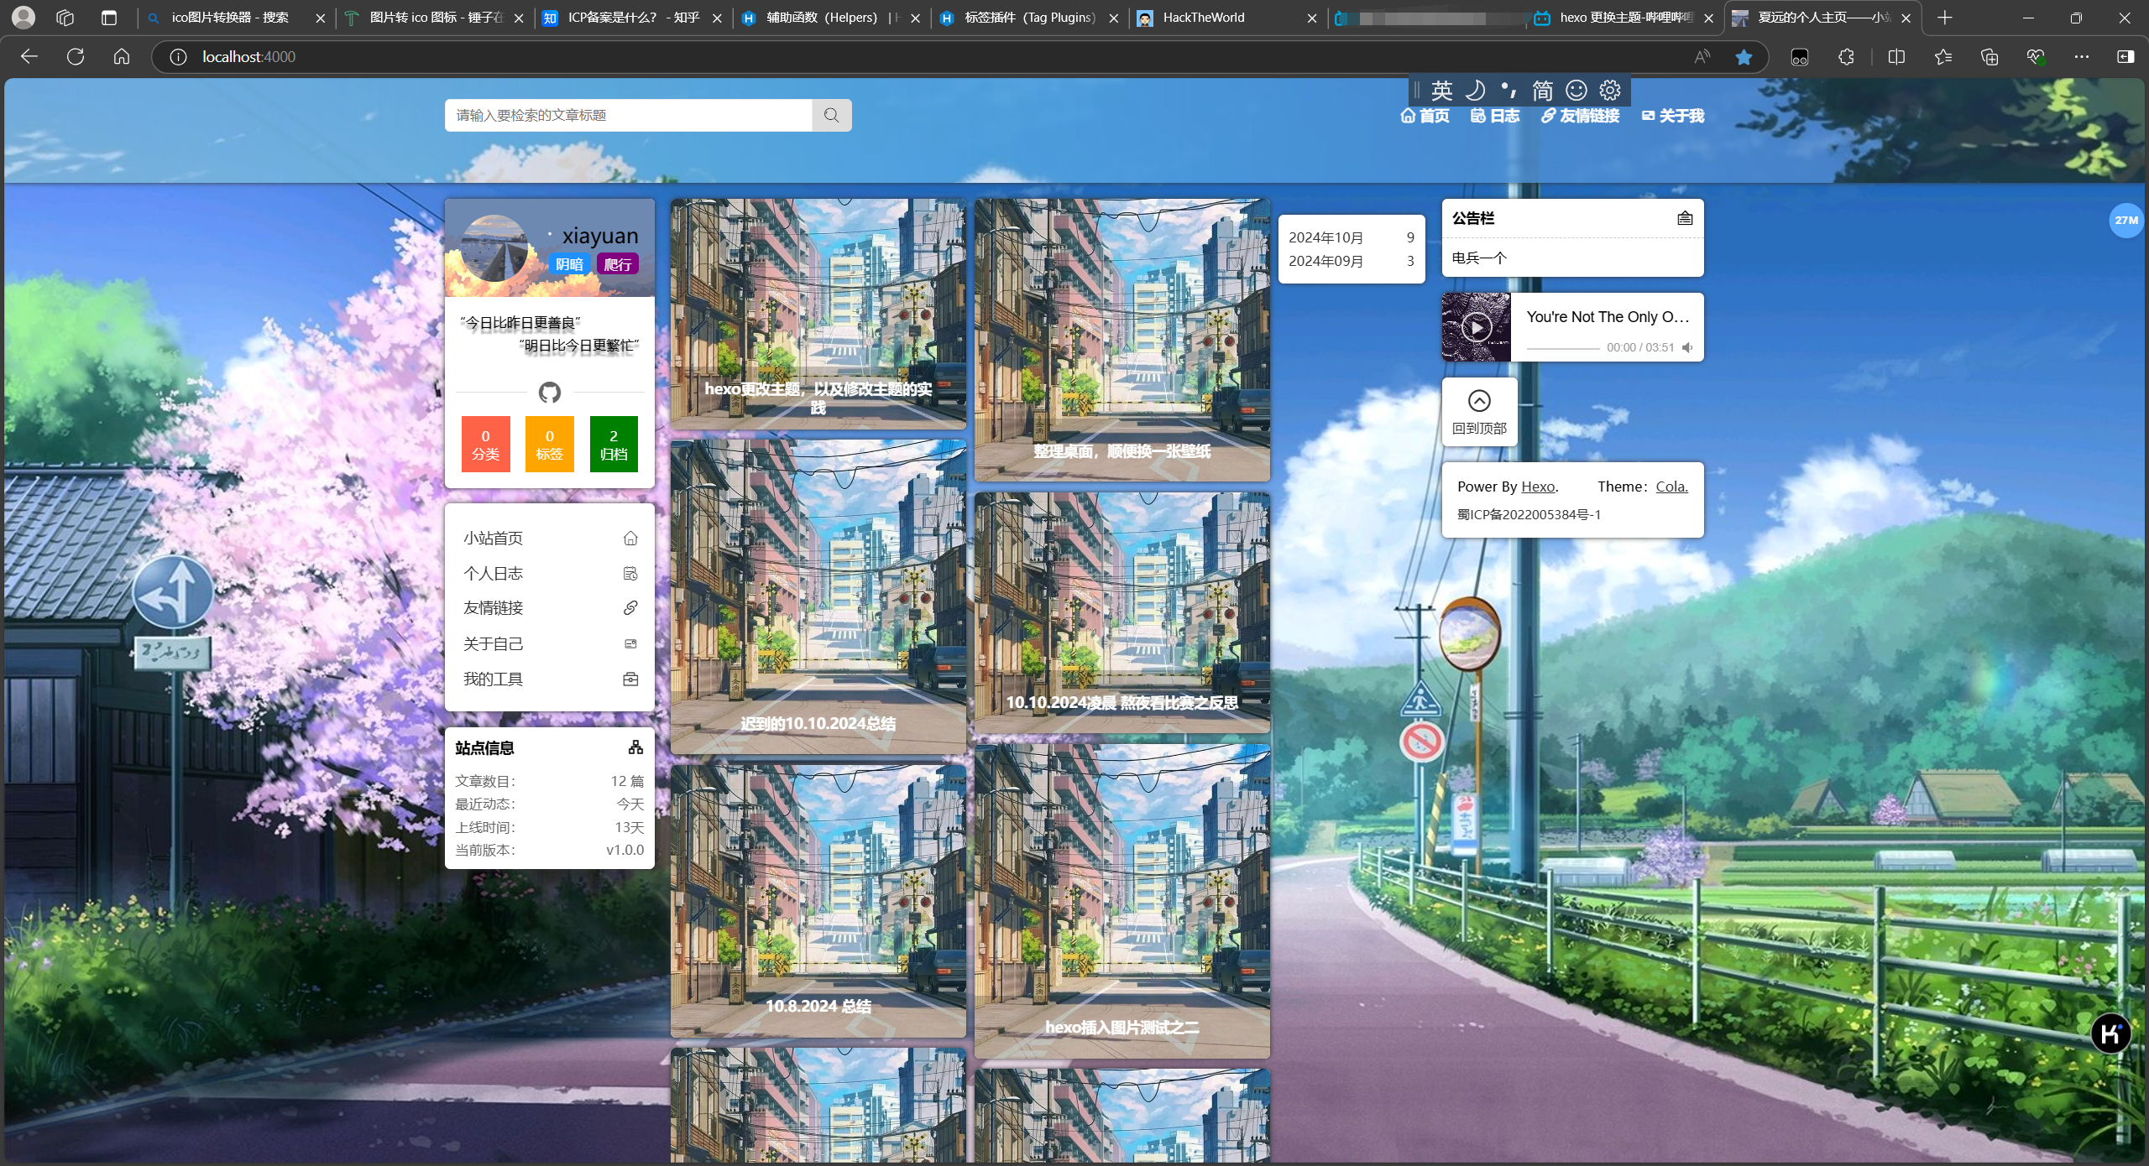Open post 'hexo更改主题，以及修改主题的实践'

tap(818, 314)
